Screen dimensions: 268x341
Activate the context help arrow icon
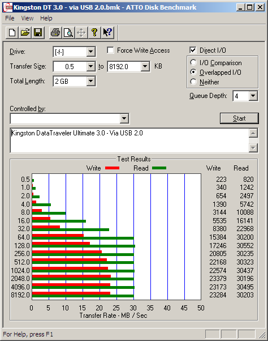coord(107,33)
